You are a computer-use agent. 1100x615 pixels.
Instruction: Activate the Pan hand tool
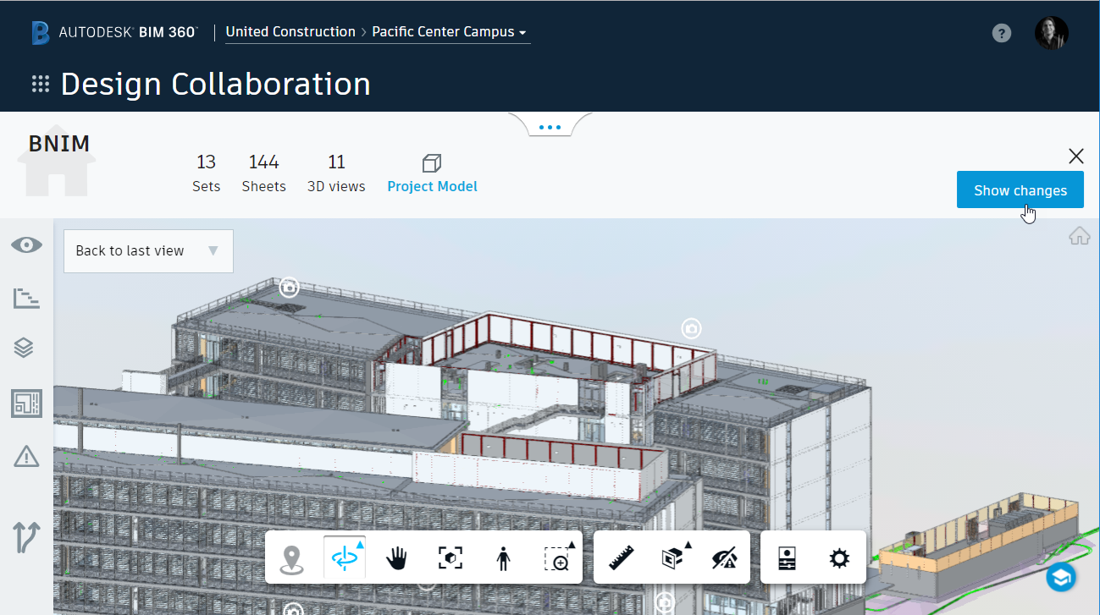coord(396,557)
